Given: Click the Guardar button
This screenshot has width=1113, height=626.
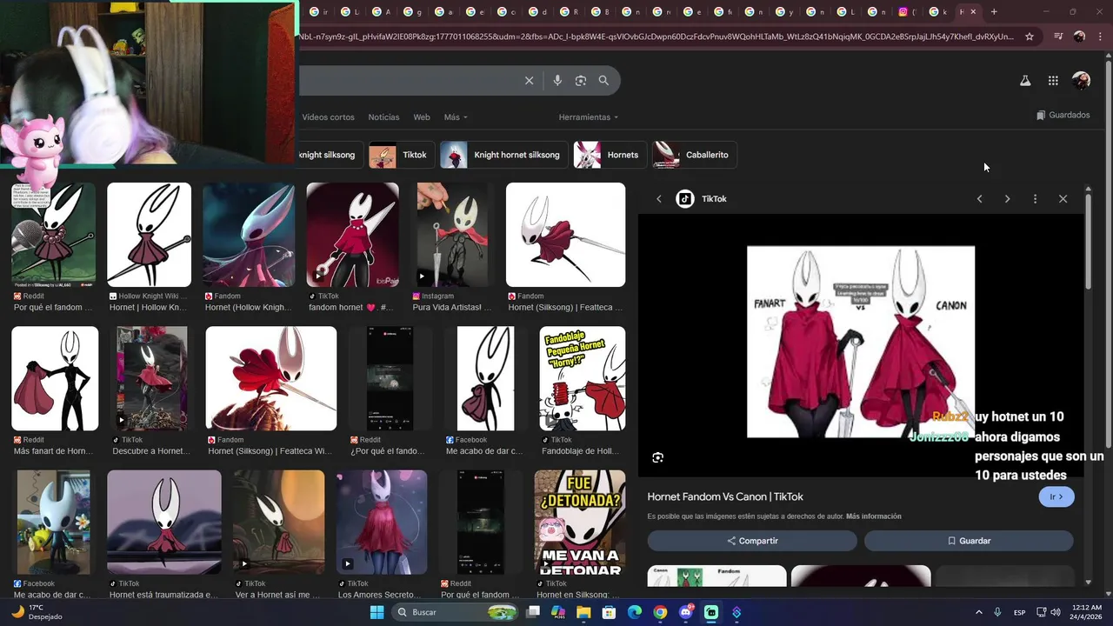Looking at the screenshot, I should 969,541.
